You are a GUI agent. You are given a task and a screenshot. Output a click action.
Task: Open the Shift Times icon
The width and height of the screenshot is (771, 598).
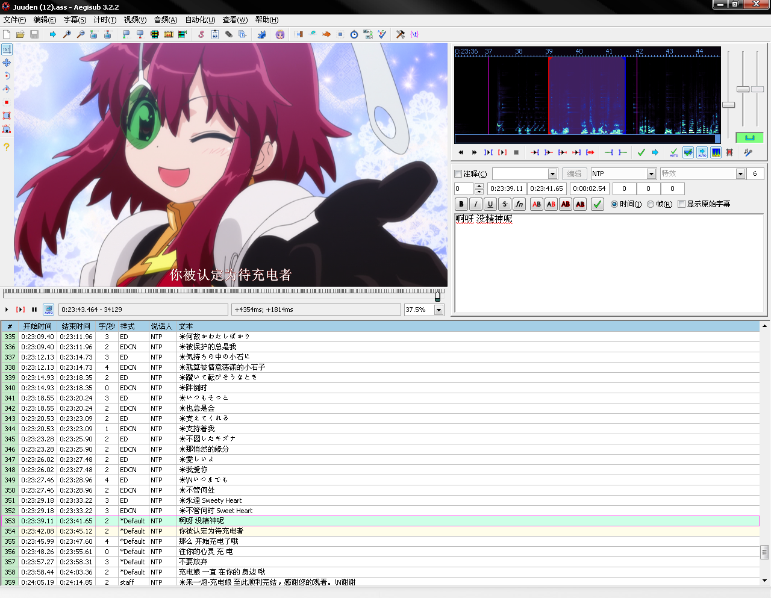pos(299,34)
